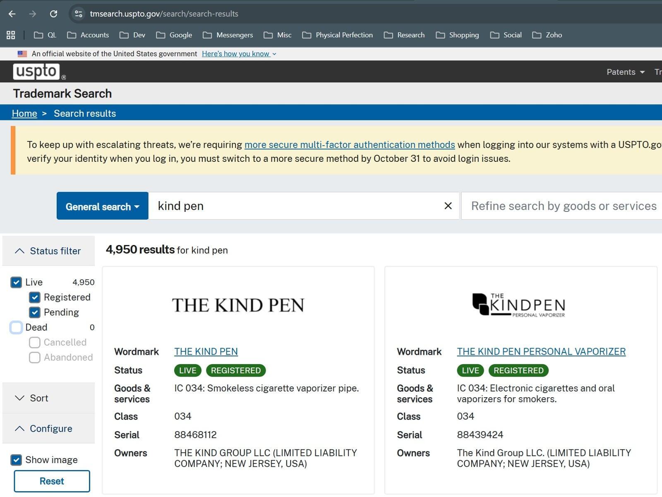662x497 pixels.
Task: Click the Electronic cigarettes goods description
Action: tap(536, 394)
